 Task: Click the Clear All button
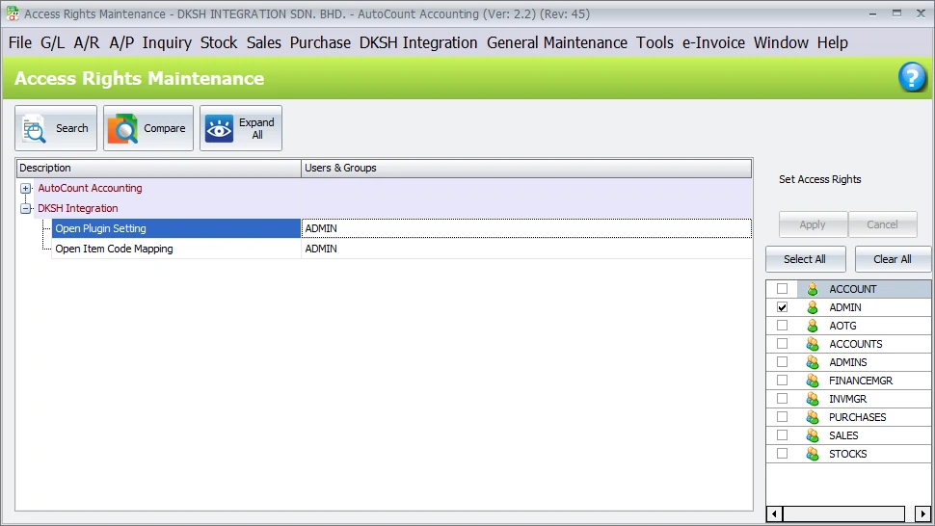(x=893, y=259)
